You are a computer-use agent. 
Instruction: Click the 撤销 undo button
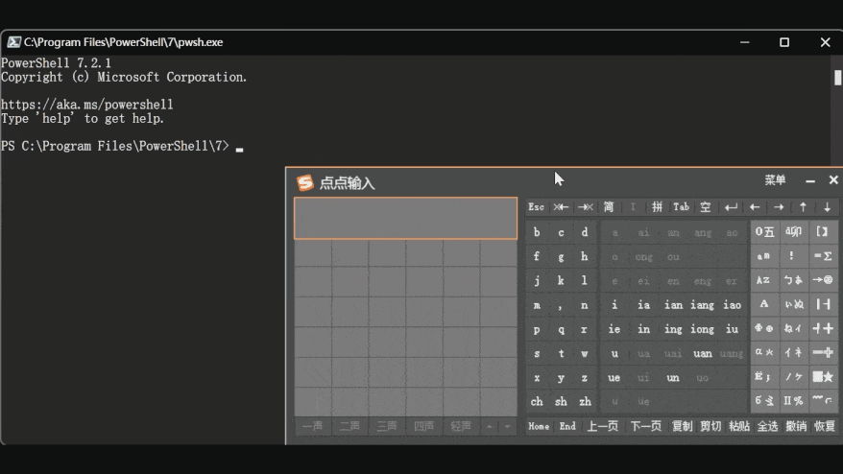[796, 426]
